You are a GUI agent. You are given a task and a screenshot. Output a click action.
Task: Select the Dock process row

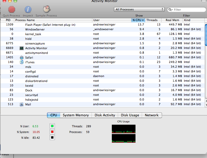[103, 90]
